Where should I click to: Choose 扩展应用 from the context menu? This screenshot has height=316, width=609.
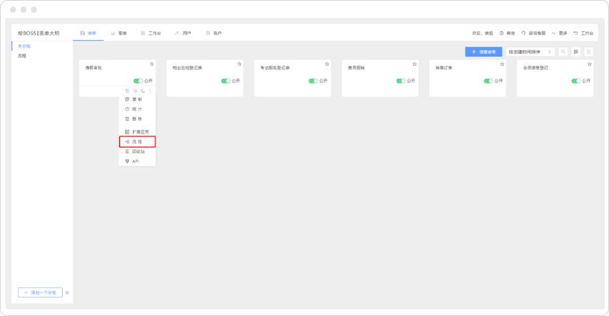pos(137,132)
